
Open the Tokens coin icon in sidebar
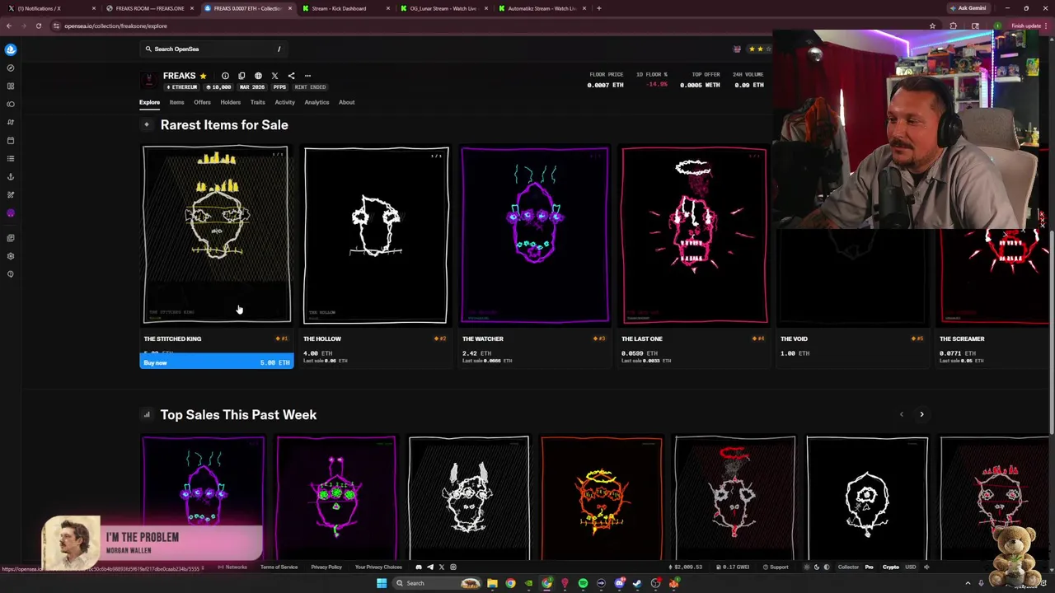click(10, 104)
